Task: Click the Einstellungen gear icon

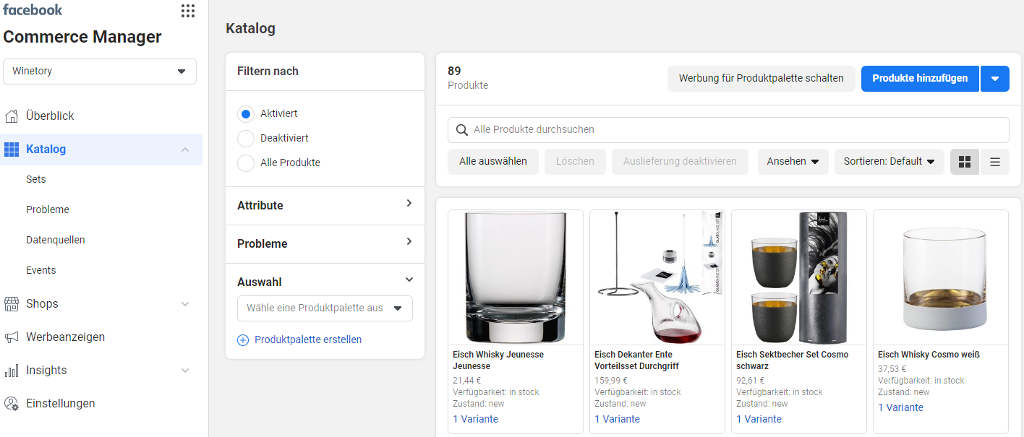Action: (12, 403)
